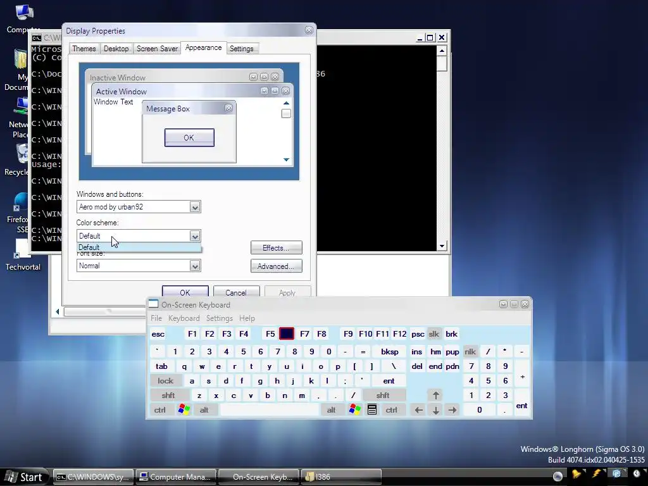Click the F1 key on On-Screen Keyboard
This screenshot has width=648, height=486.
[192, 334]
